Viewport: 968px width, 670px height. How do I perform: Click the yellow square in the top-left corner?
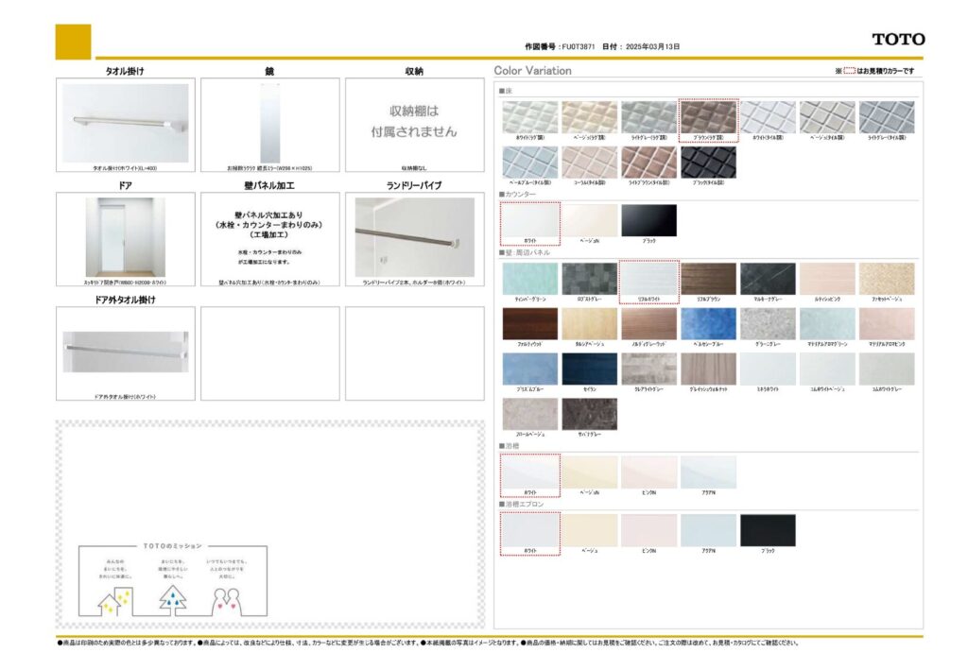(x=73, y=42)
